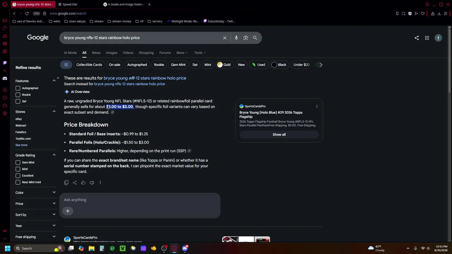Viewport: 452px width, 254px height.
Task: Go back to the previous page
Action: (x=14, y=13)
